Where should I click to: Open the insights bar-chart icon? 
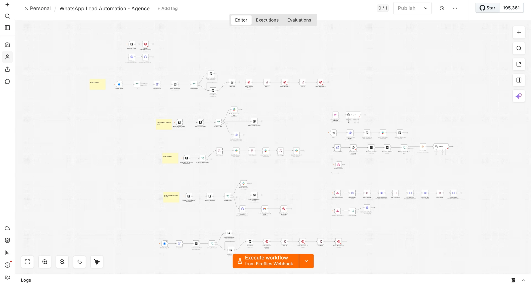tap(7, 253)
